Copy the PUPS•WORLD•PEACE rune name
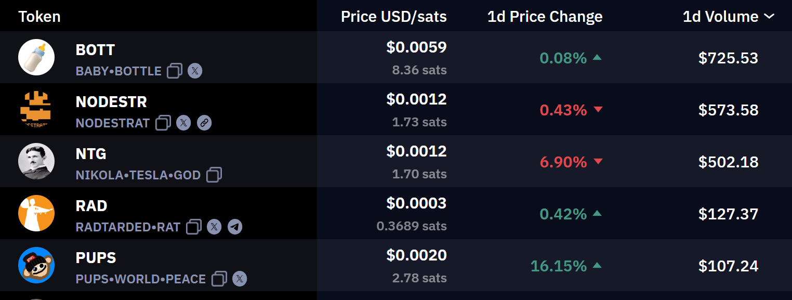The image size is (792, 300). (219, 279)
